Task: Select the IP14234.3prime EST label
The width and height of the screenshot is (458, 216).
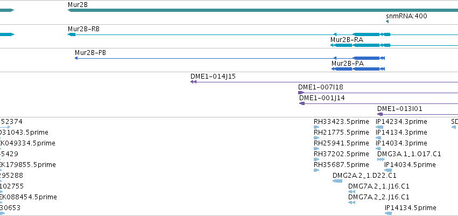Action: pos(401,122)
